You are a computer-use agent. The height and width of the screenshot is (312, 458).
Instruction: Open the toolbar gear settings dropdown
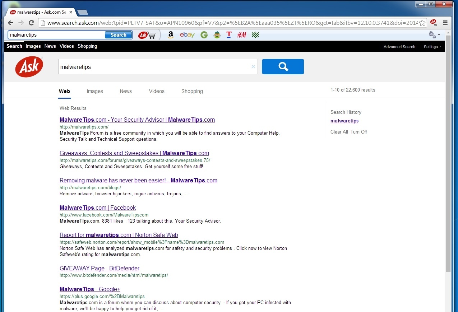pyautogui.click(x=434, y=35)
